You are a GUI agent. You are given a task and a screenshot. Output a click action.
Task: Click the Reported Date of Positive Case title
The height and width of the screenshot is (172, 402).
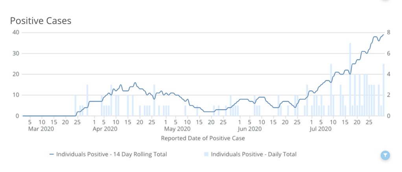click(x=203, y=138)
